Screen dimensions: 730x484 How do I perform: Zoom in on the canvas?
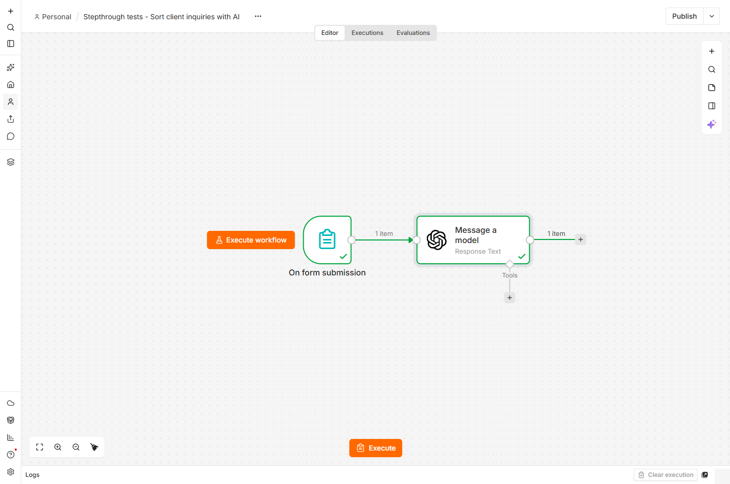[x=58, y=447]
